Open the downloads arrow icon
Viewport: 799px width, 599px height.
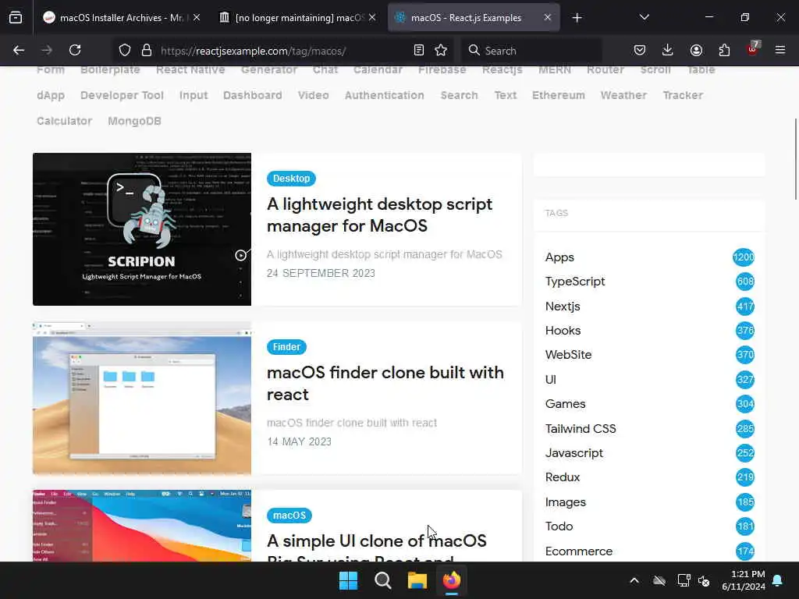(668, 51)
